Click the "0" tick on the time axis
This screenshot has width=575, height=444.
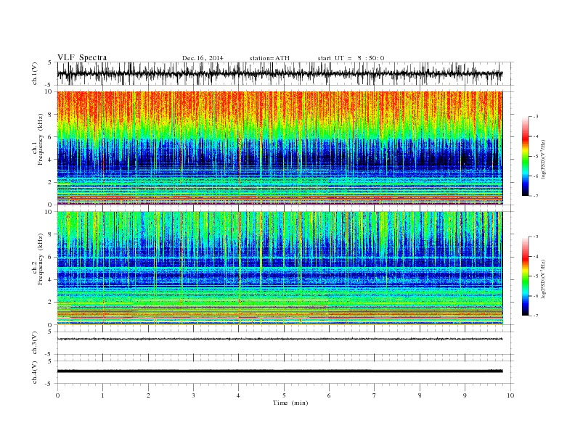tap(57, 395)
